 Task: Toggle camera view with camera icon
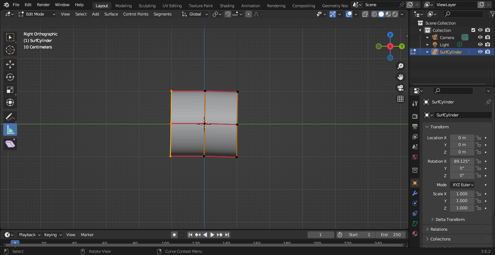coord(400,88)
